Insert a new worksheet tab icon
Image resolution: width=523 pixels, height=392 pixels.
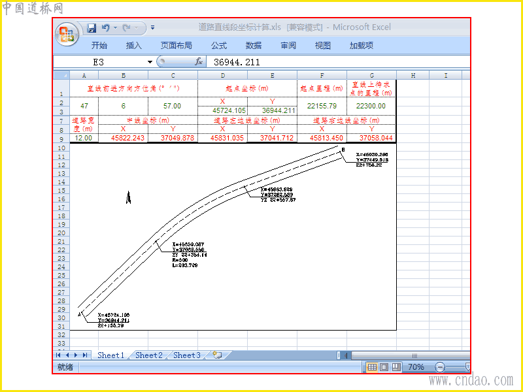coord(217,355)
